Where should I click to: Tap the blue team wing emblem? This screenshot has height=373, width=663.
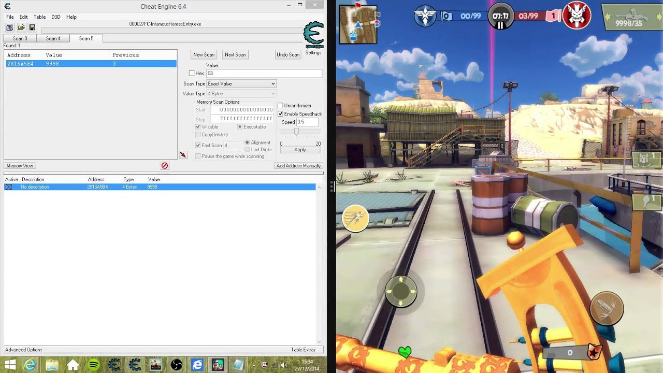(x=426, y=16)
